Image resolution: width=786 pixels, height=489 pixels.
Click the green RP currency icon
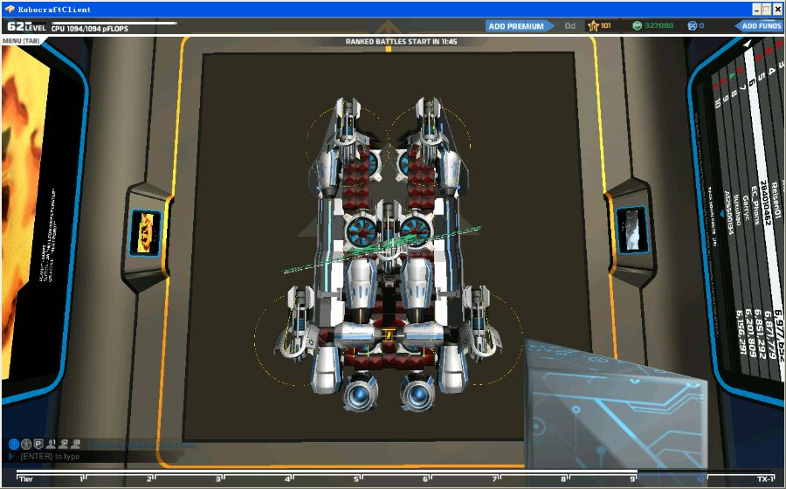(x=638, y=25)
